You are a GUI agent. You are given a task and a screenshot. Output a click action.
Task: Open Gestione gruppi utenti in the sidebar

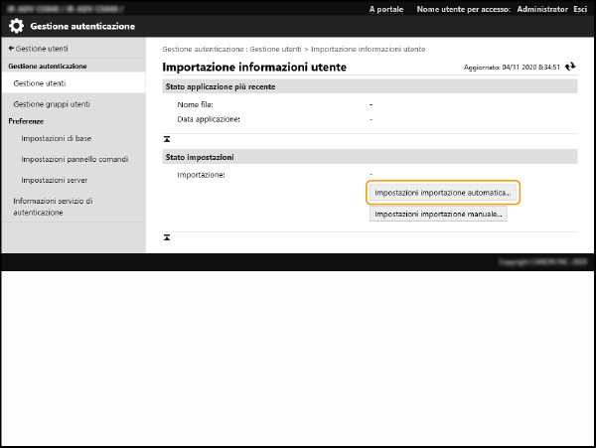tap(51, 103)
